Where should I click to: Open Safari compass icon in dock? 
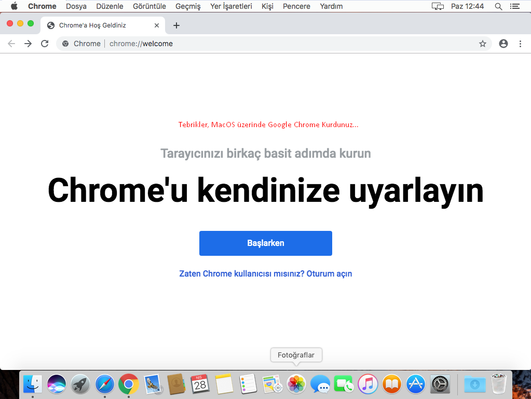[x=105, y=384]
